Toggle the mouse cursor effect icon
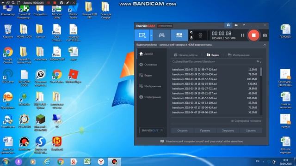The width and height of the screenshot is (296, 166). (191, 32)
